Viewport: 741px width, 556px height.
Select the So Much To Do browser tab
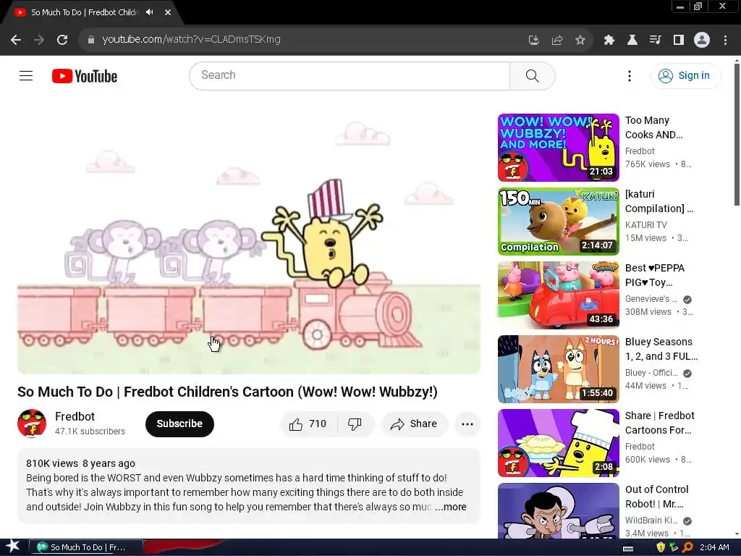click(x=84, y=12)
